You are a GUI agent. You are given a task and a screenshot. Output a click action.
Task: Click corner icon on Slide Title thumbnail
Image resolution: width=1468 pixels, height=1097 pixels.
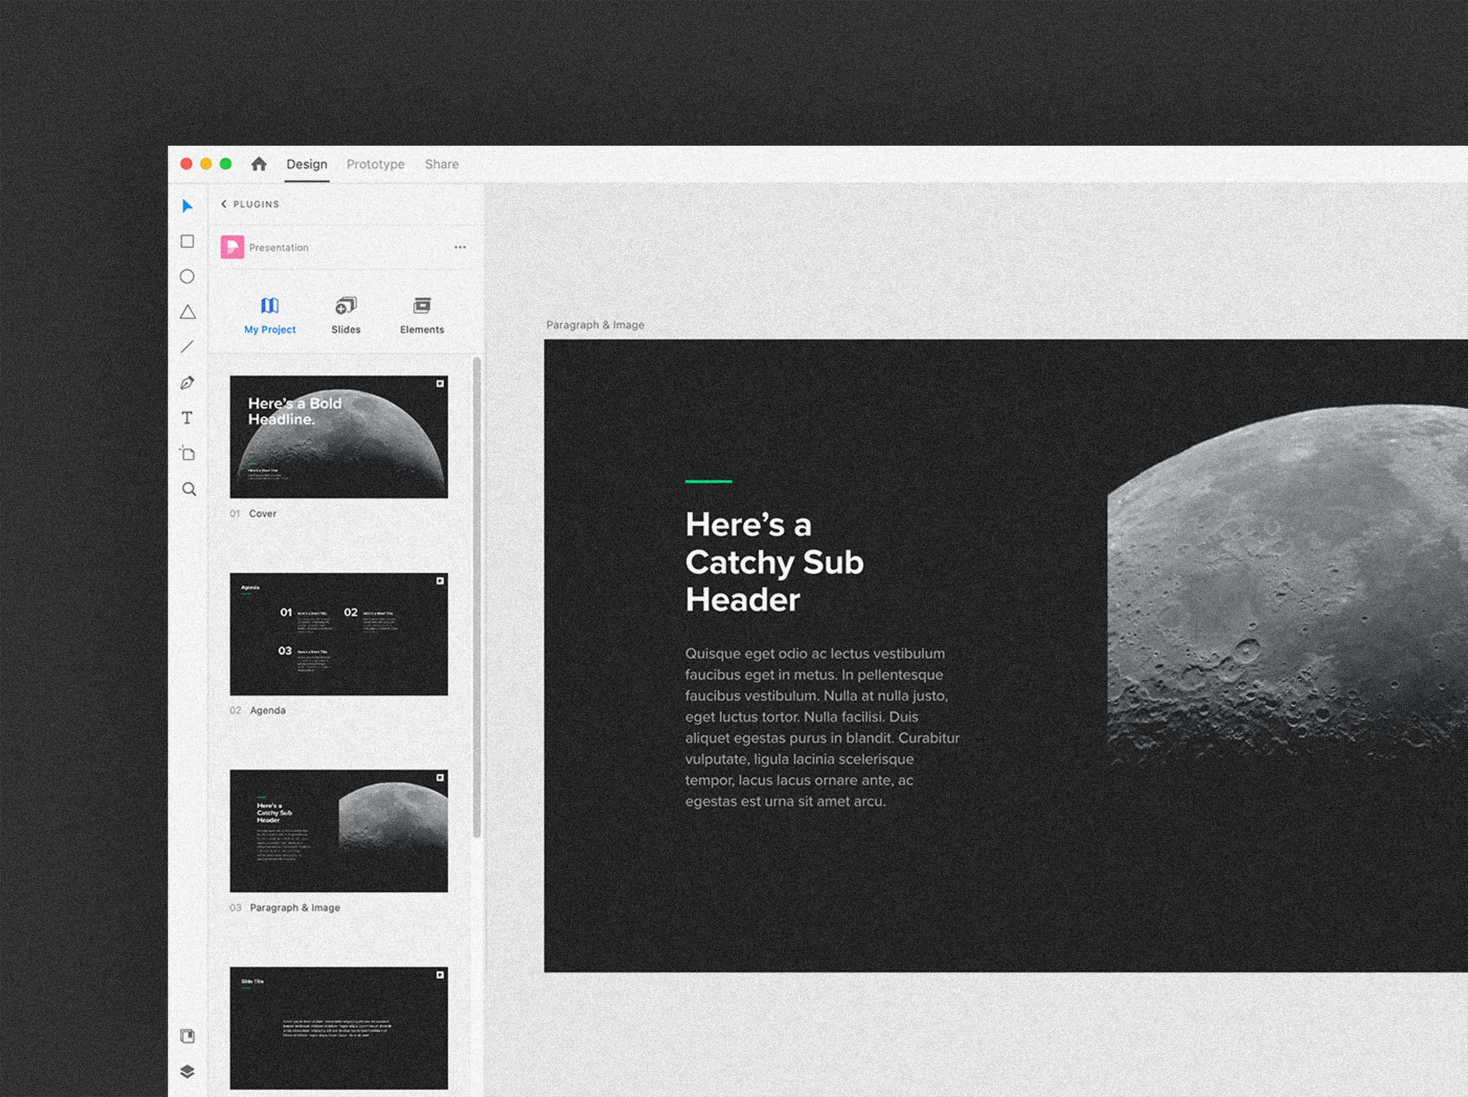[440, 975]
